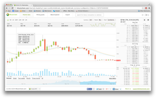Click the browser address bar
The height and width of the screenshot is (98, 156).
pos(78,8)
